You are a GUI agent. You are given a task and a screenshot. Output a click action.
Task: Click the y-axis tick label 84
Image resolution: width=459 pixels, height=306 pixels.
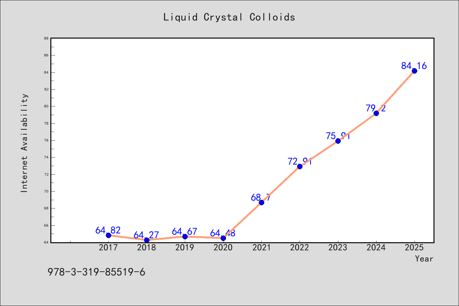(x=46, y=72)
